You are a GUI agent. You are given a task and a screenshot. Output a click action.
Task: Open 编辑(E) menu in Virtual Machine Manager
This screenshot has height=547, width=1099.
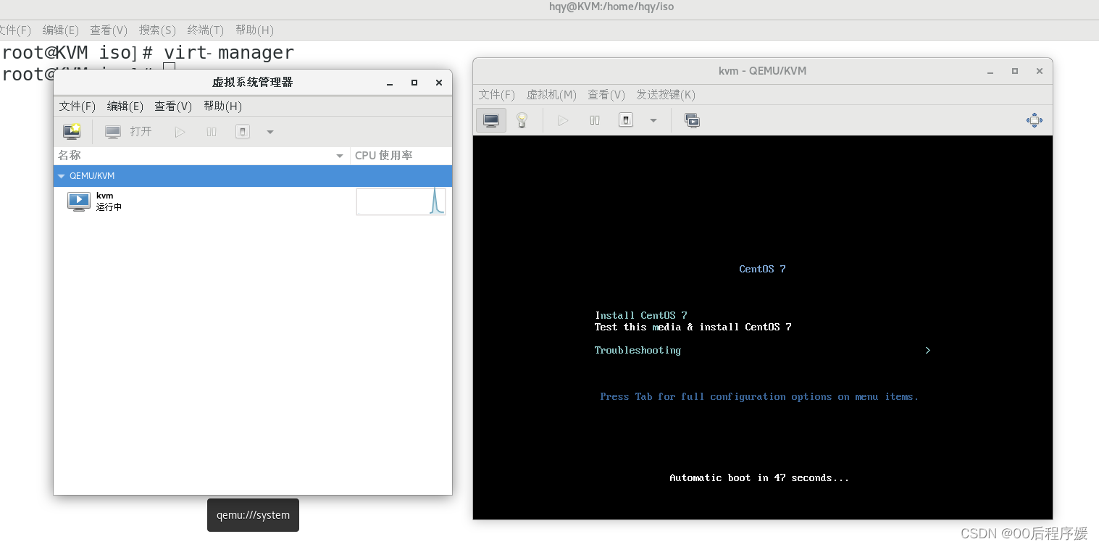pyautogui.click(x=125, y=106)
